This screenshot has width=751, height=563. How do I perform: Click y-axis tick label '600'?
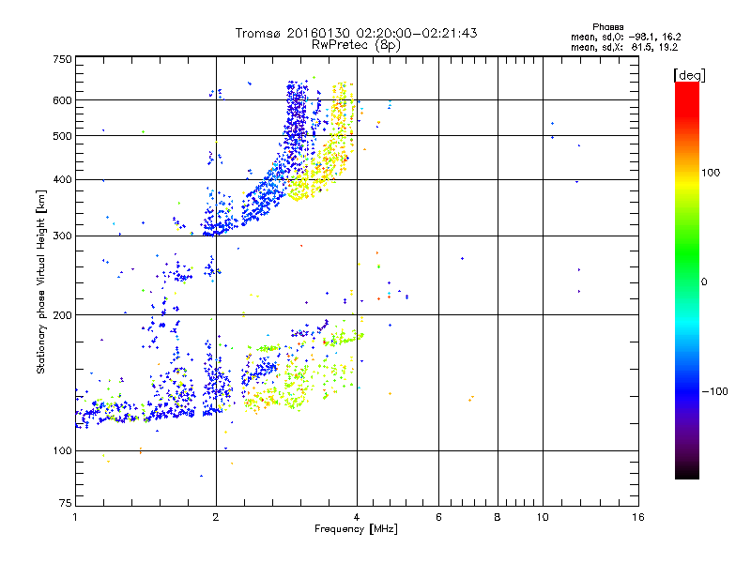coord(62,100)
